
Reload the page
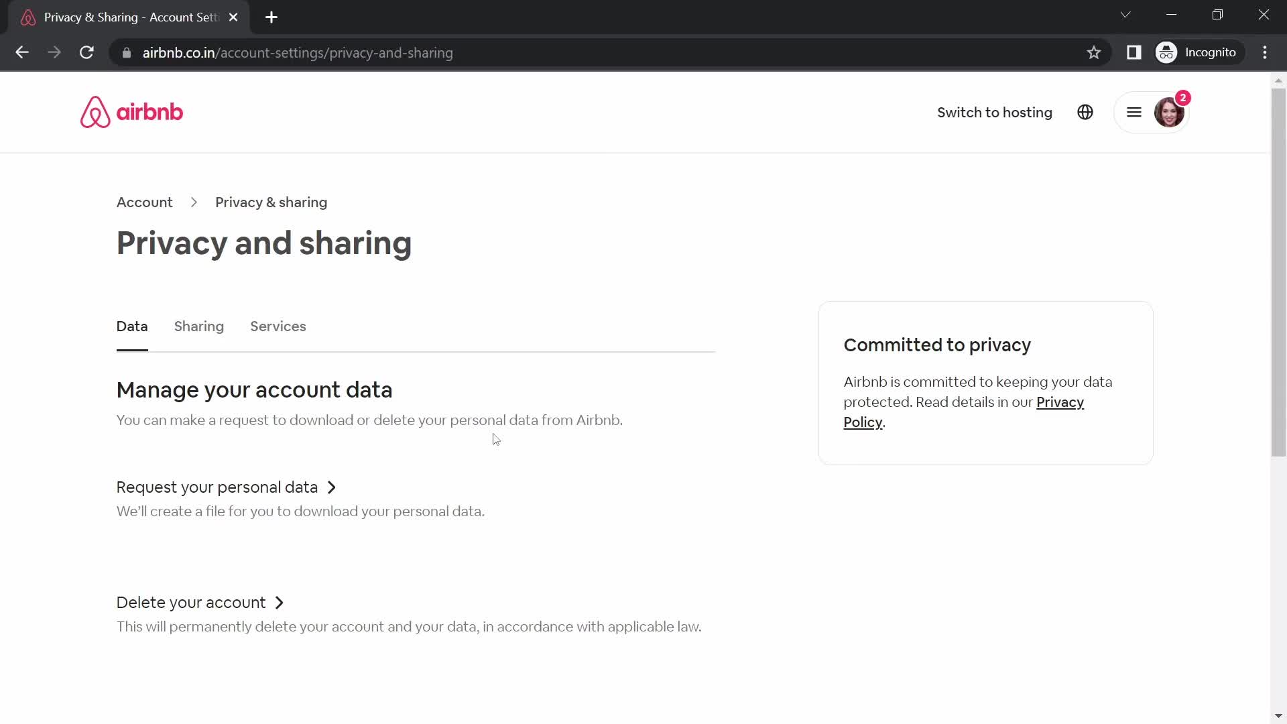pos(86,52)
